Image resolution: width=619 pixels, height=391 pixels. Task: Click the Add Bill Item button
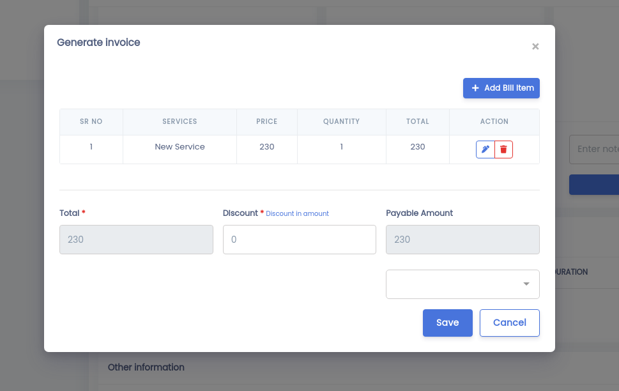point(501,88)
